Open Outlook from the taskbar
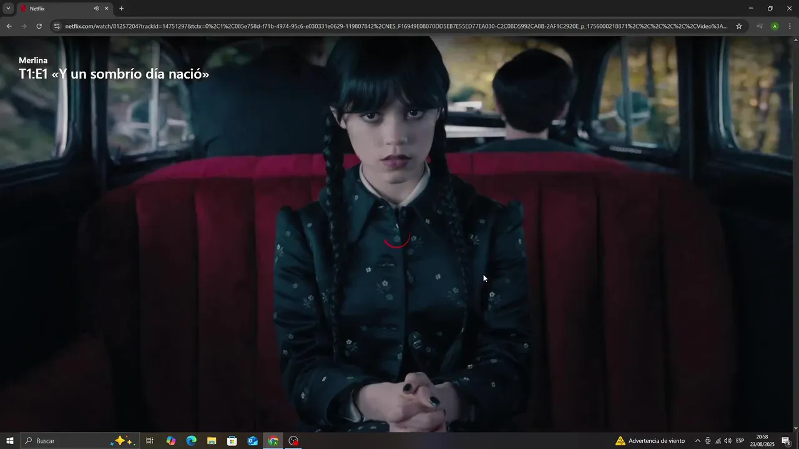The width and height of the screenshot is (799, 449). click(253, 441)
